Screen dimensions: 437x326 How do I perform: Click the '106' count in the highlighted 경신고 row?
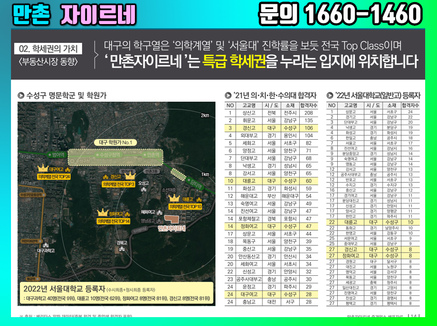309,128
